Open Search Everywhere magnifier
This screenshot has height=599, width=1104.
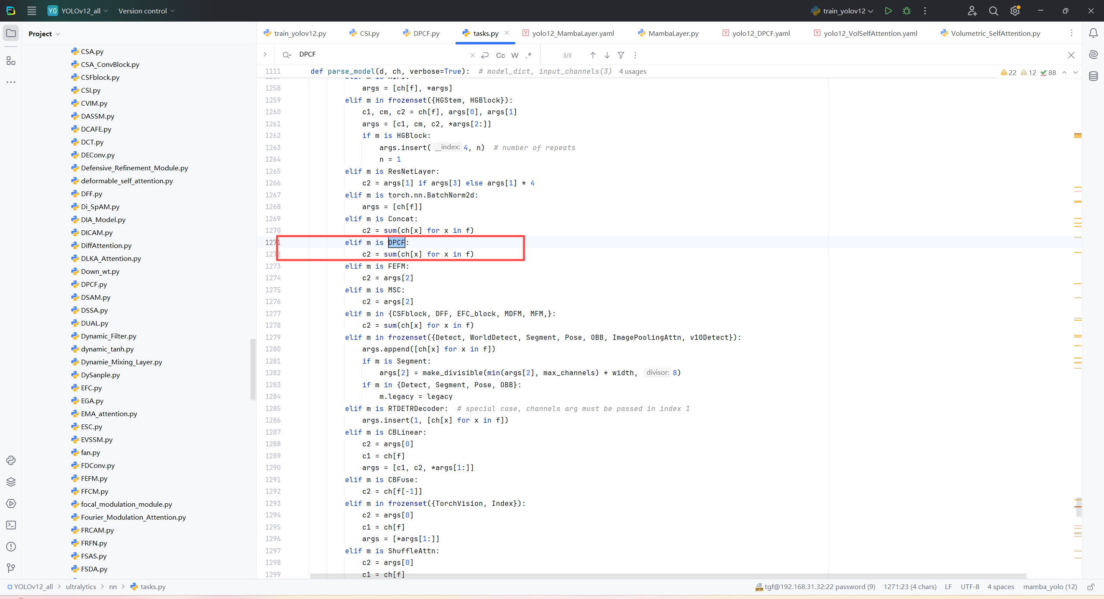coord(993,11)
